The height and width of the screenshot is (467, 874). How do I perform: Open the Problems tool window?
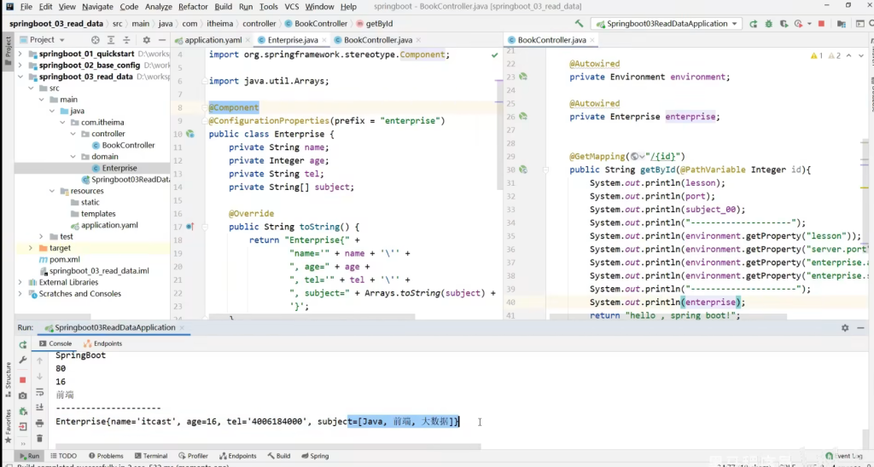point(105,456)
